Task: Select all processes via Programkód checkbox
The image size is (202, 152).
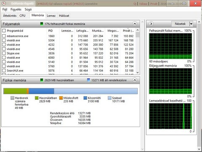Action: [x=4, y=30]
